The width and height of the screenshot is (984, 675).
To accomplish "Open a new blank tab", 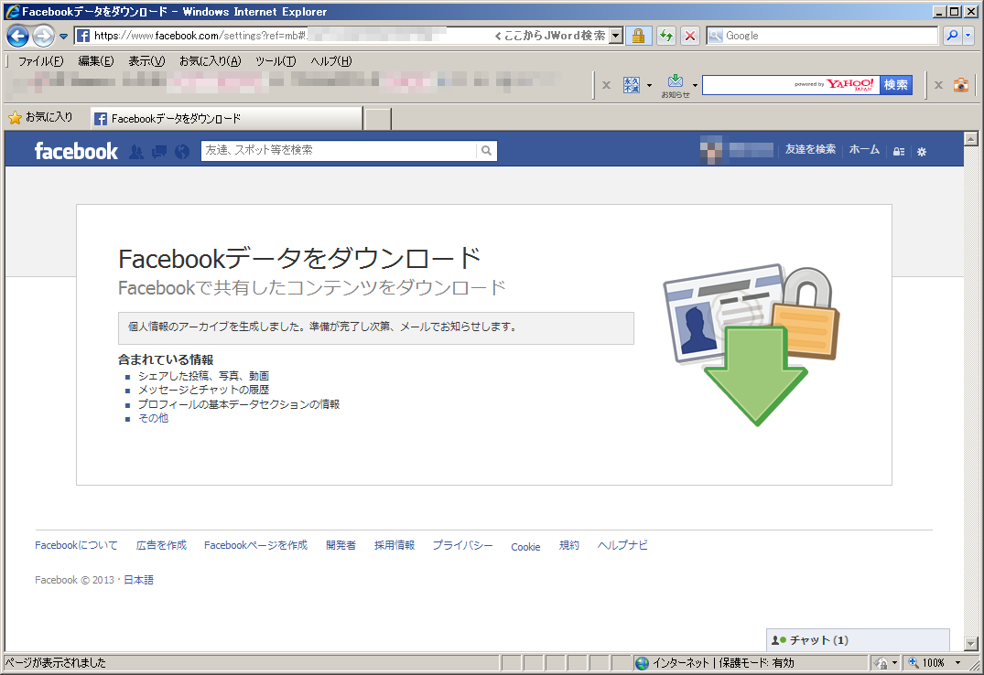I will click(x=378, y=119).
